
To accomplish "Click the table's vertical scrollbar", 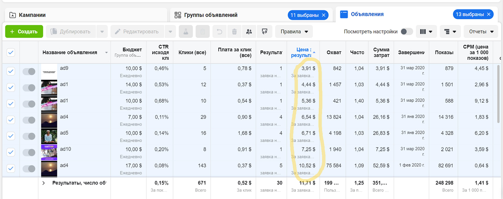I will click(x=498, y=94).
